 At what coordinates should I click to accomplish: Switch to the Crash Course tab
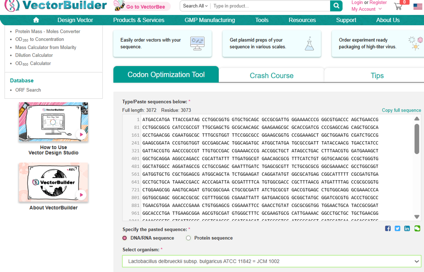pyautogui.click(x=271, y=76)
